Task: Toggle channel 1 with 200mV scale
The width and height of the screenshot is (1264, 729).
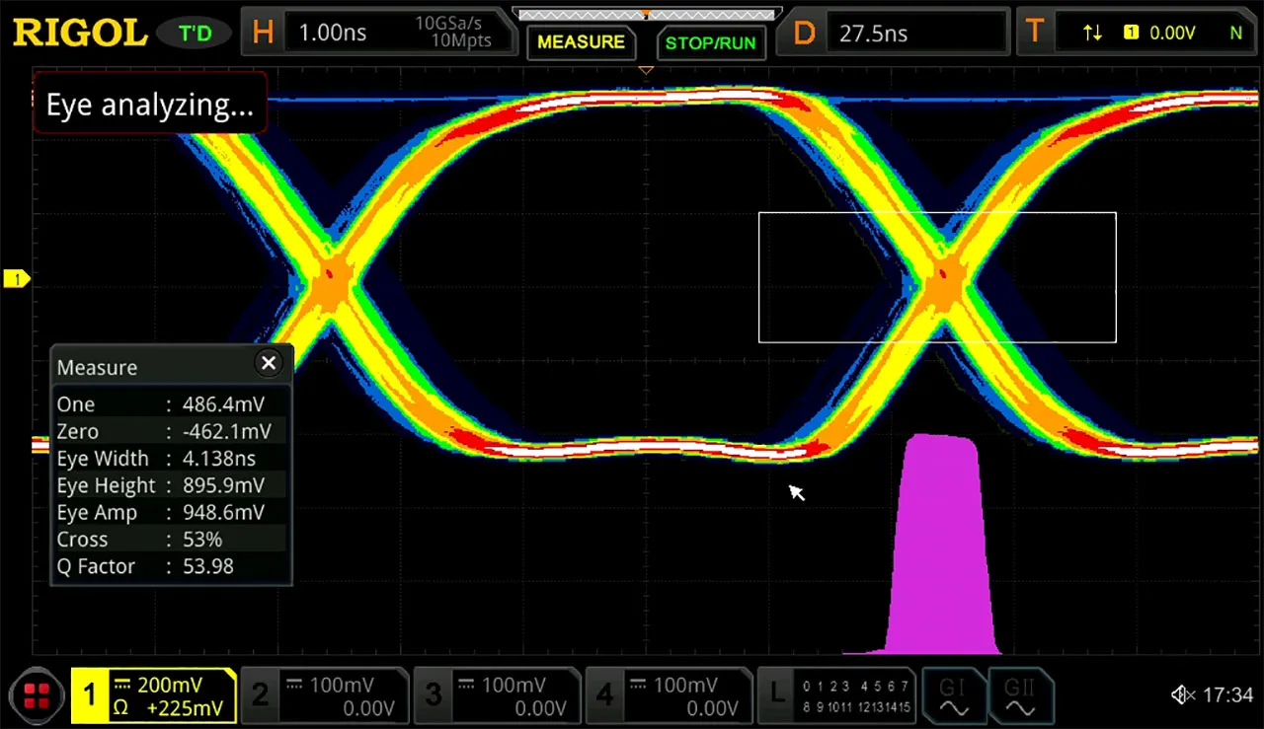Action: pyautogui.click(x=154, y=695)
